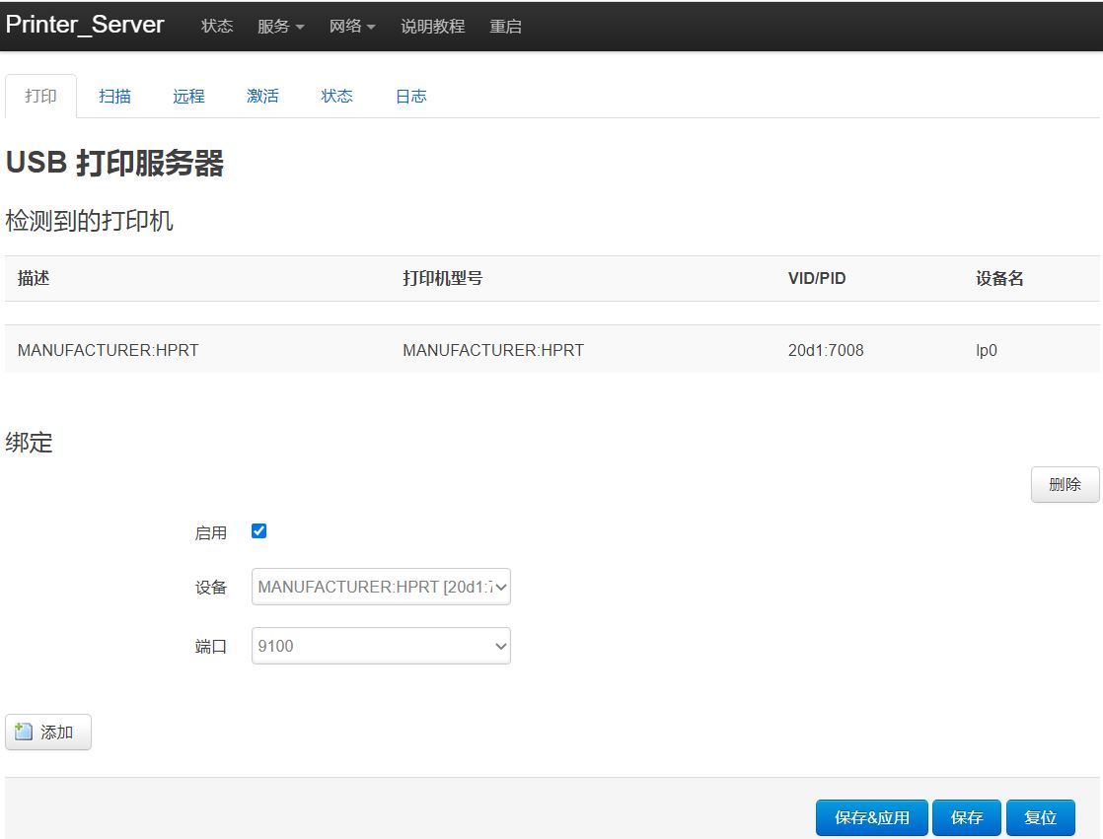Open the 激活 tab
Screen dimensions: 1103x839
tap(262, 96)
